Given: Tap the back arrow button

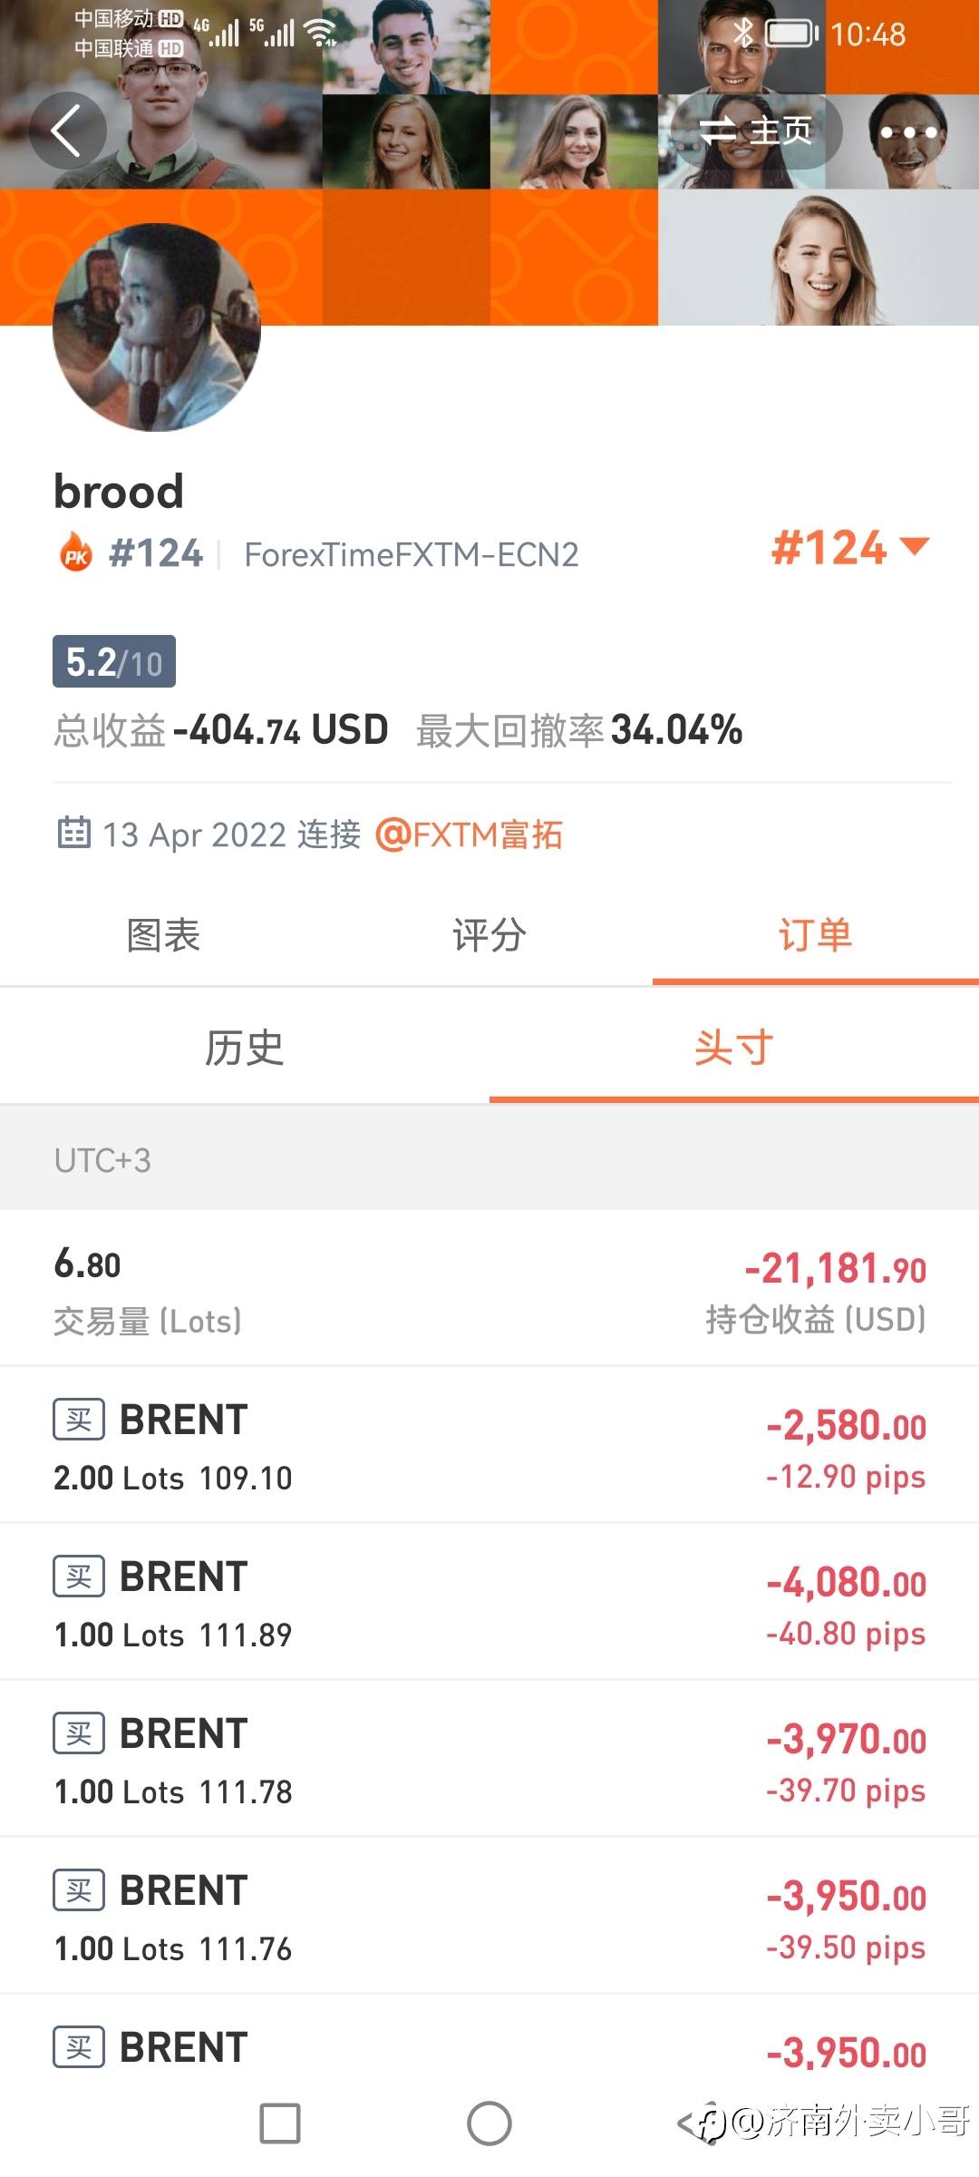Looking at the screenshot, I should [67, 131].
